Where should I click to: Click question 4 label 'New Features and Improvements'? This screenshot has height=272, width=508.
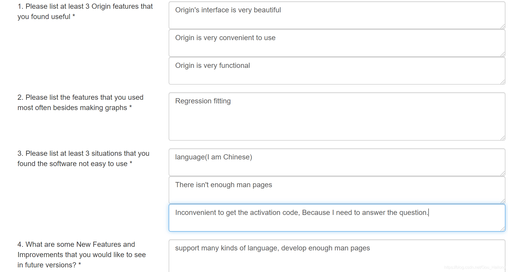82,255
